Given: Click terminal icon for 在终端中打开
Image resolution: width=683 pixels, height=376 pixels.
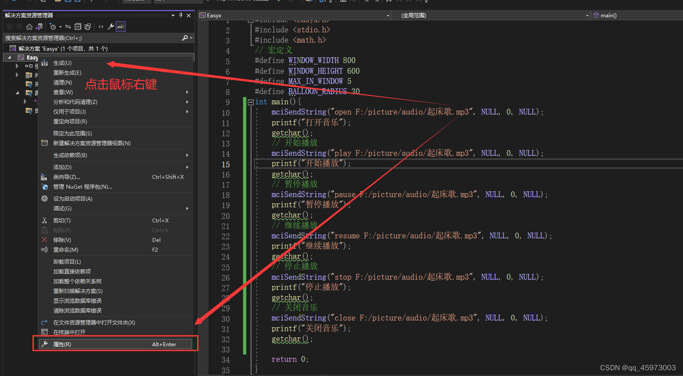Looking at the screenshot, I should coord(44,332).
